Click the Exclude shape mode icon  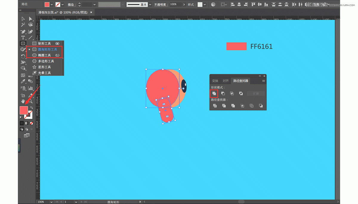(x=241, y=93)
